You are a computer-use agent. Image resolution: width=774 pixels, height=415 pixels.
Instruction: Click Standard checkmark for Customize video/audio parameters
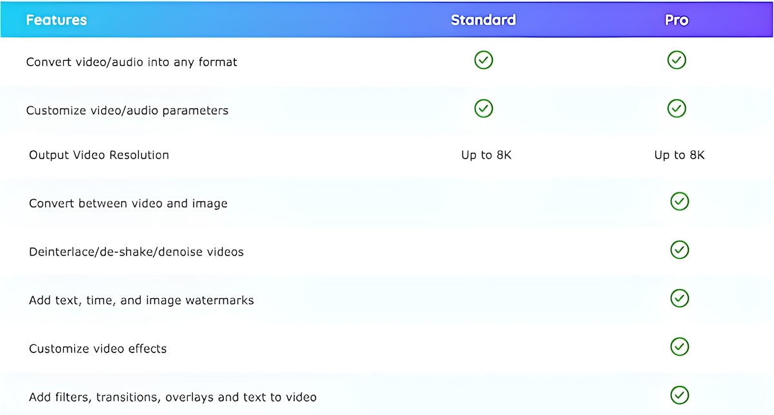click(484, 108)
